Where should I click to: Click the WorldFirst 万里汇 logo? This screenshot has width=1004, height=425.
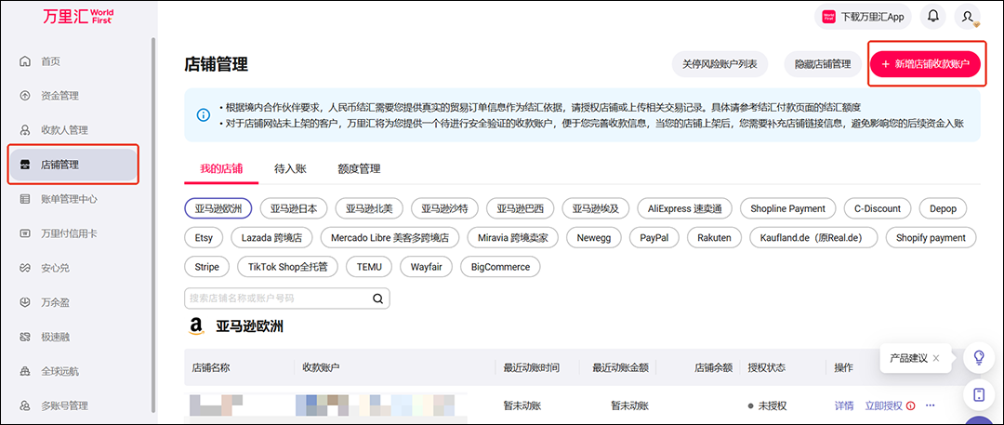[78, 17]
